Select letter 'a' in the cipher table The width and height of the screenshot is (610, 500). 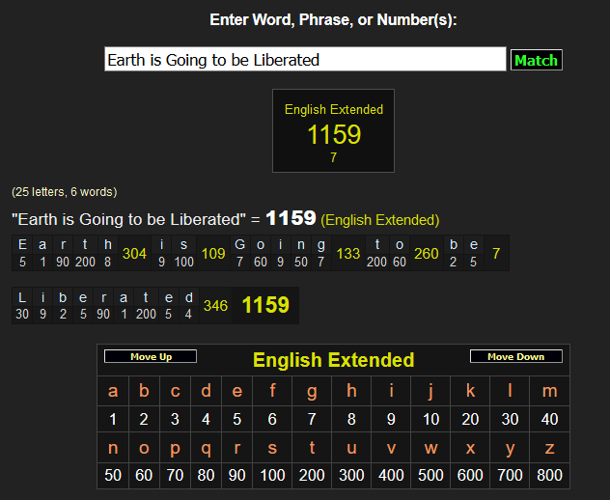pyautogui.click(x=113, y=391)
